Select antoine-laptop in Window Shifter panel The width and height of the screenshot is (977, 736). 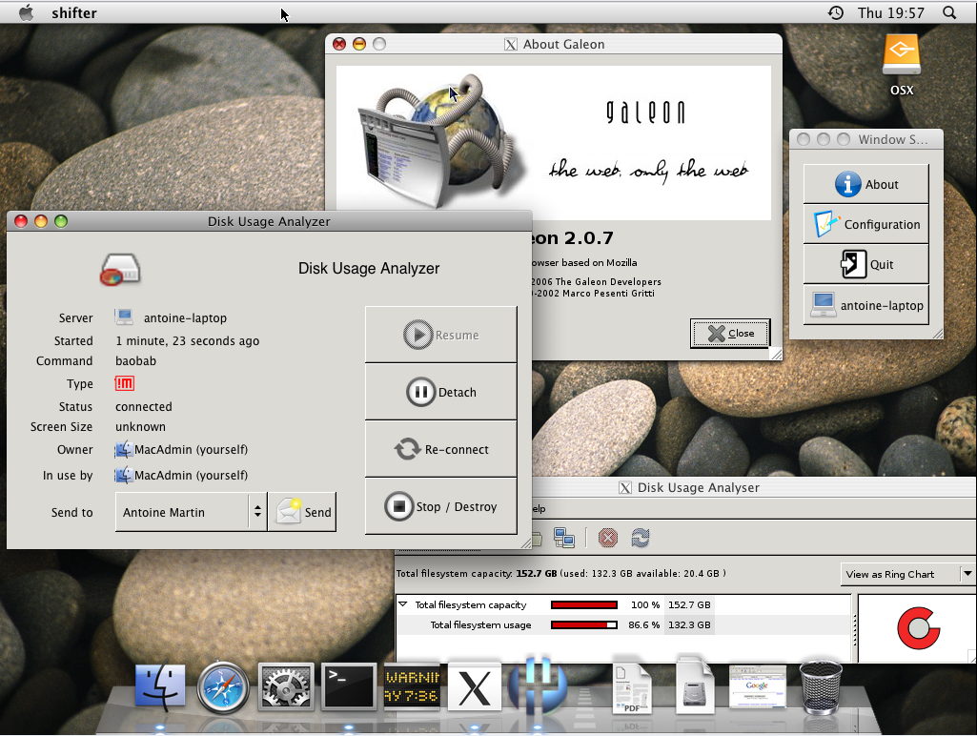point(866,305)
